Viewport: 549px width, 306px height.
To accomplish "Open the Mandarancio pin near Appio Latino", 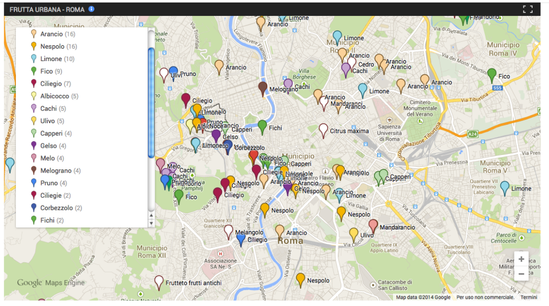I will pyautogui.click(x=373, y=225).
